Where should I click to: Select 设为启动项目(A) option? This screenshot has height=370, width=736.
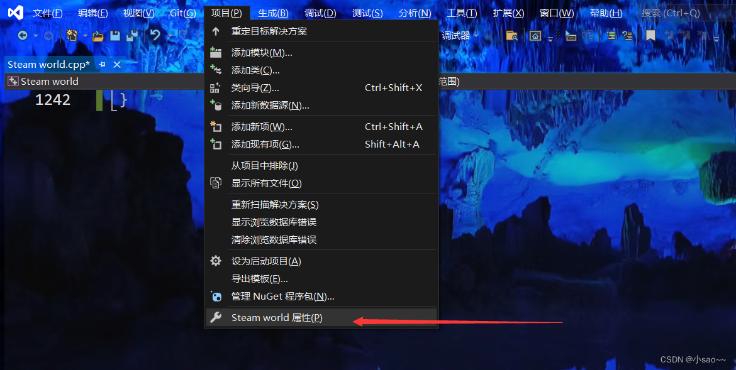(266, 261)
